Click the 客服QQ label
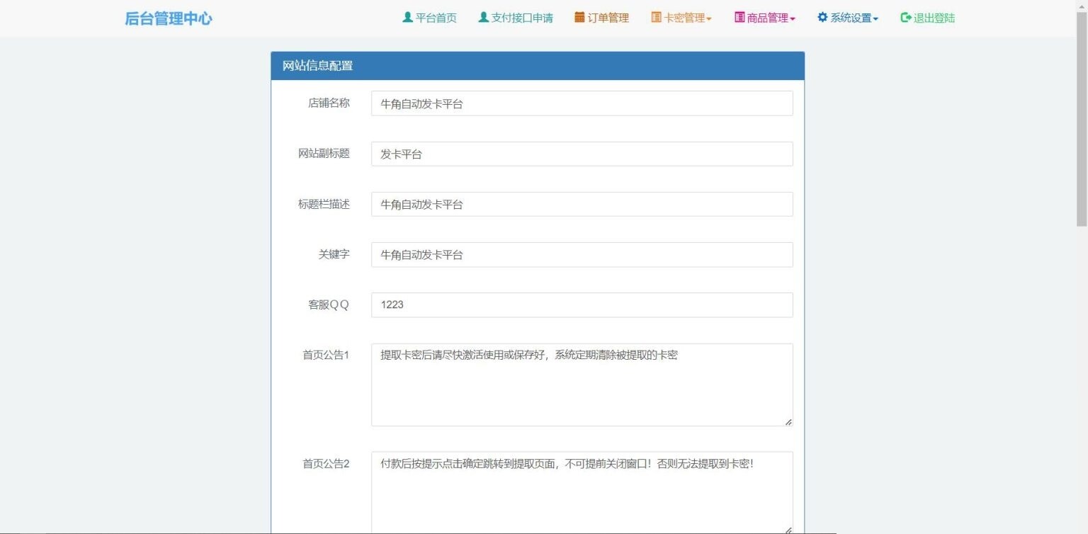 (329, 305)
